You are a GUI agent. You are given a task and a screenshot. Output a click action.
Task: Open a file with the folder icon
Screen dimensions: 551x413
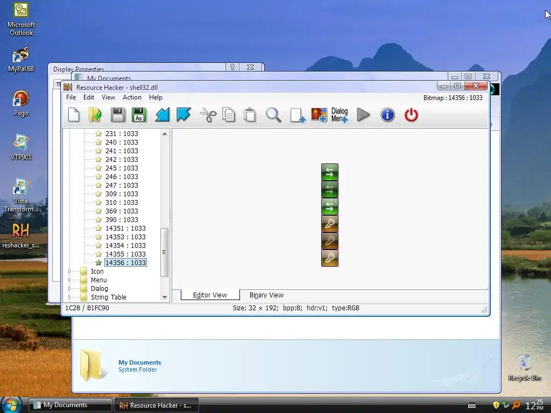pyautogui.click(x=95, y=115)
